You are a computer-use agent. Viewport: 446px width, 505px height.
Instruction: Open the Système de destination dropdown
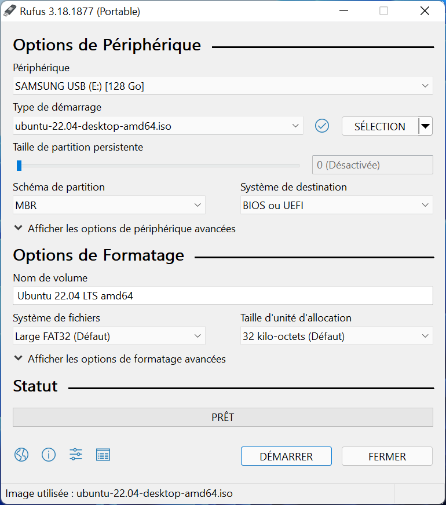337,205
